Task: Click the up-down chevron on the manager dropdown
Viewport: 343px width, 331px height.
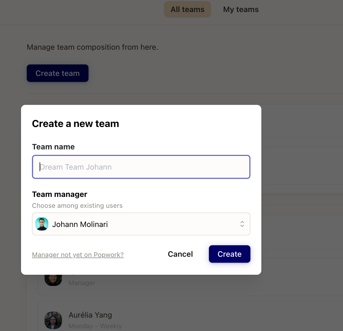Action: 242,224
